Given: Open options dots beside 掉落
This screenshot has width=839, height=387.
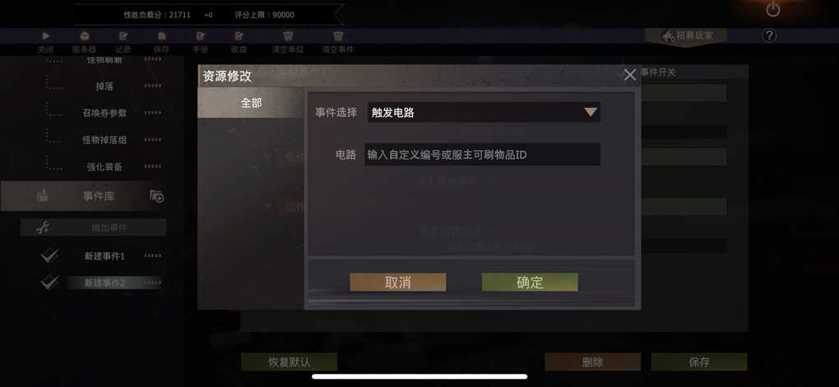Looking at the screenshot, I should tap(152, 85).
